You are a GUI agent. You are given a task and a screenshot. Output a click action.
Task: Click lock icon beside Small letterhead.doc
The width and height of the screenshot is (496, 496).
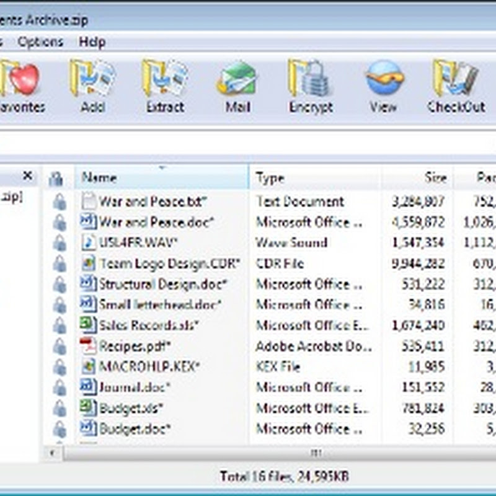(60, 305)
